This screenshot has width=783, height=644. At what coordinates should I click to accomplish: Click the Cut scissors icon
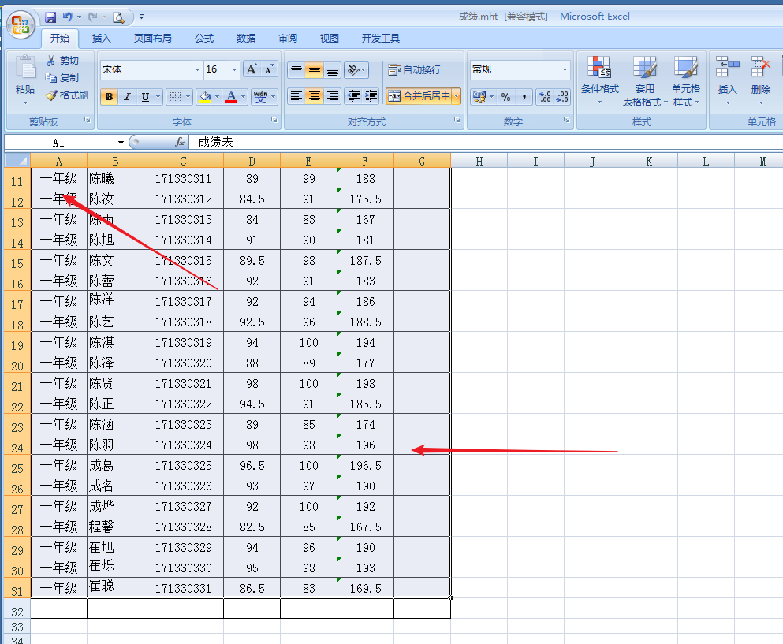click(x=52, y=61)
